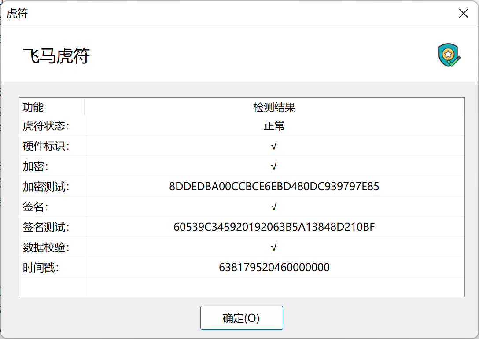
Task: Click the 飞马虎符 heading text
Action: pos(56,55)
